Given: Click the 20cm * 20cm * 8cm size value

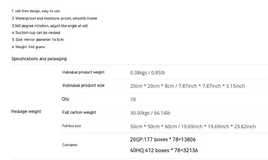Looking at the screenshot, I should [187, 86].
